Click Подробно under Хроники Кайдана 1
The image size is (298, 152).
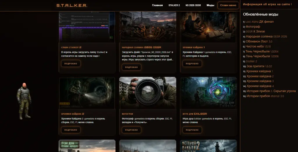coord(192,63)
